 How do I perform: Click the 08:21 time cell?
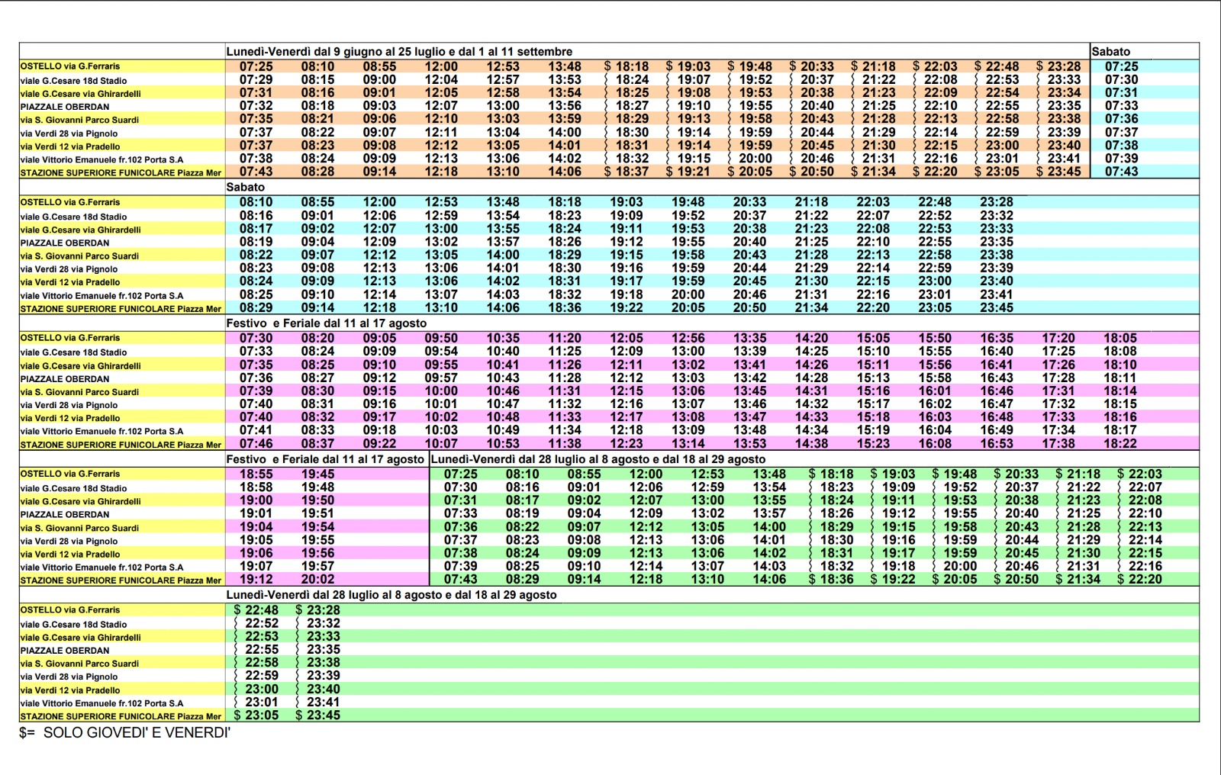click(x=317, y=119)
